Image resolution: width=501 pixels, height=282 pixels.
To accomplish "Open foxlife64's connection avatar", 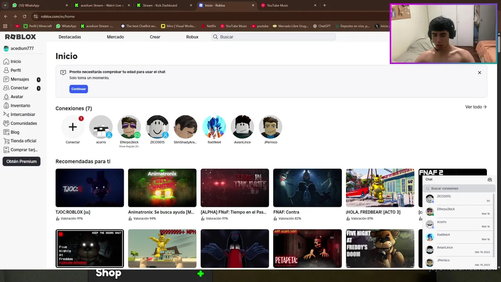I will [214, 127].
